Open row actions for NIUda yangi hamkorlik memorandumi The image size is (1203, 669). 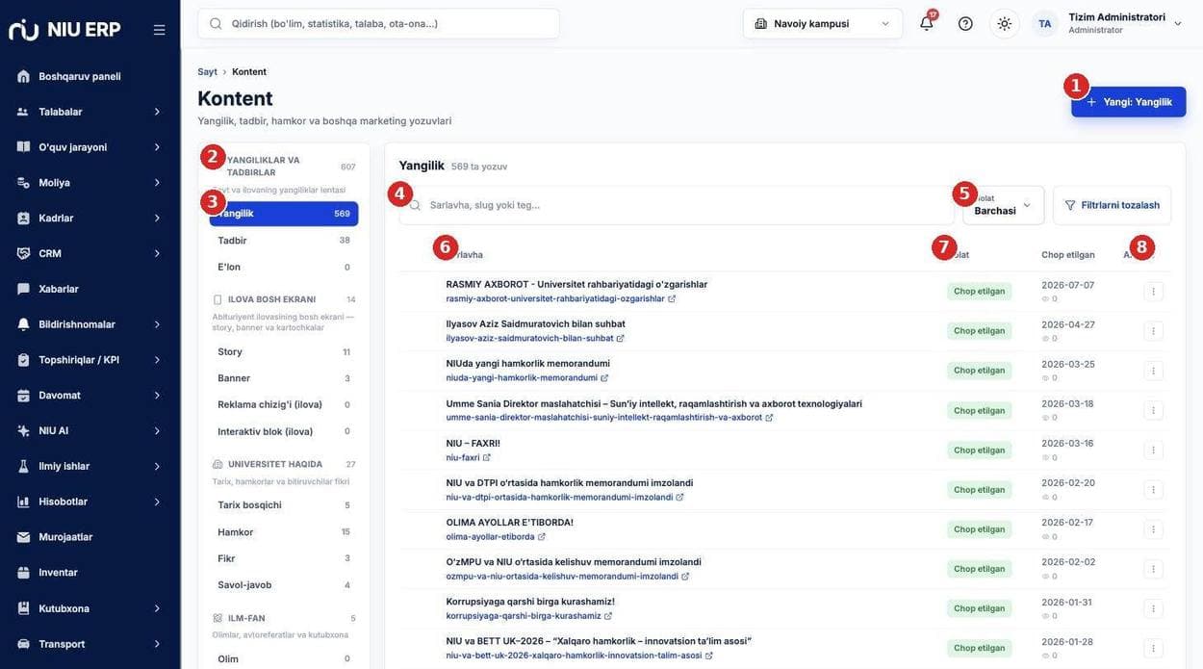pos(1153,371)
